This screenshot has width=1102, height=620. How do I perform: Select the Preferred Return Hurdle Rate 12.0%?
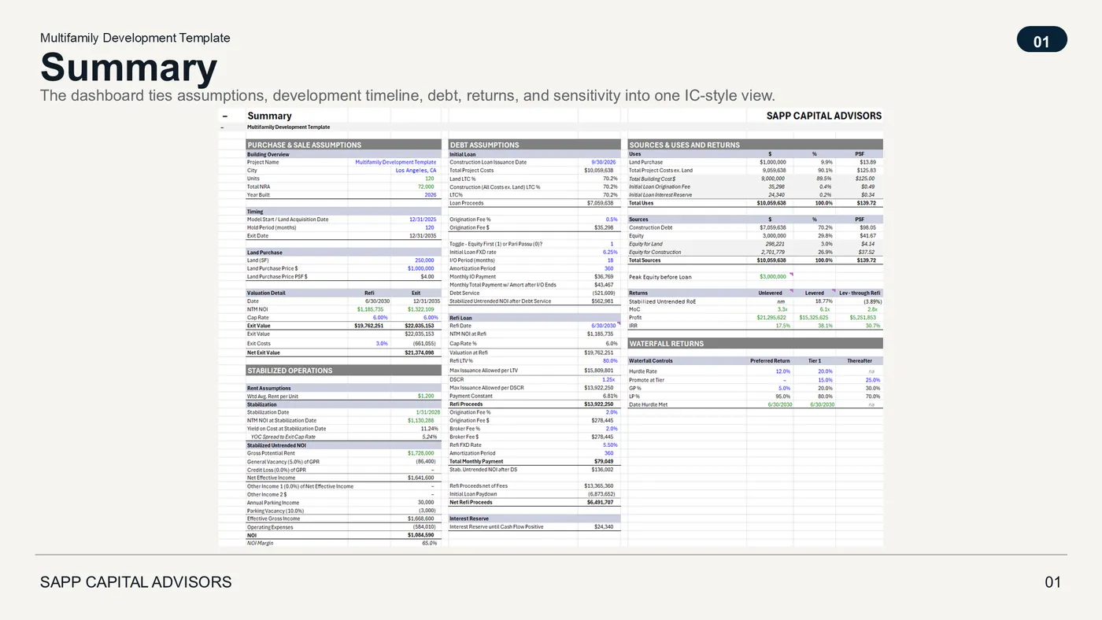coord(783,371)
